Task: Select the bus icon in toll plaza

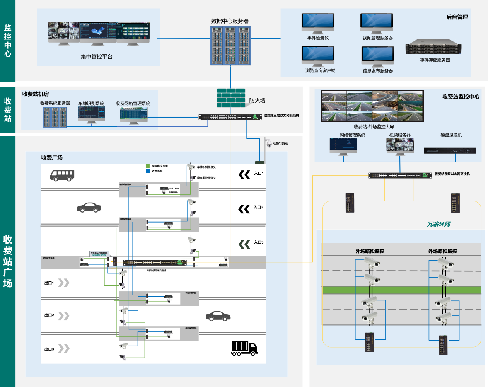Action: pos(62,175)
